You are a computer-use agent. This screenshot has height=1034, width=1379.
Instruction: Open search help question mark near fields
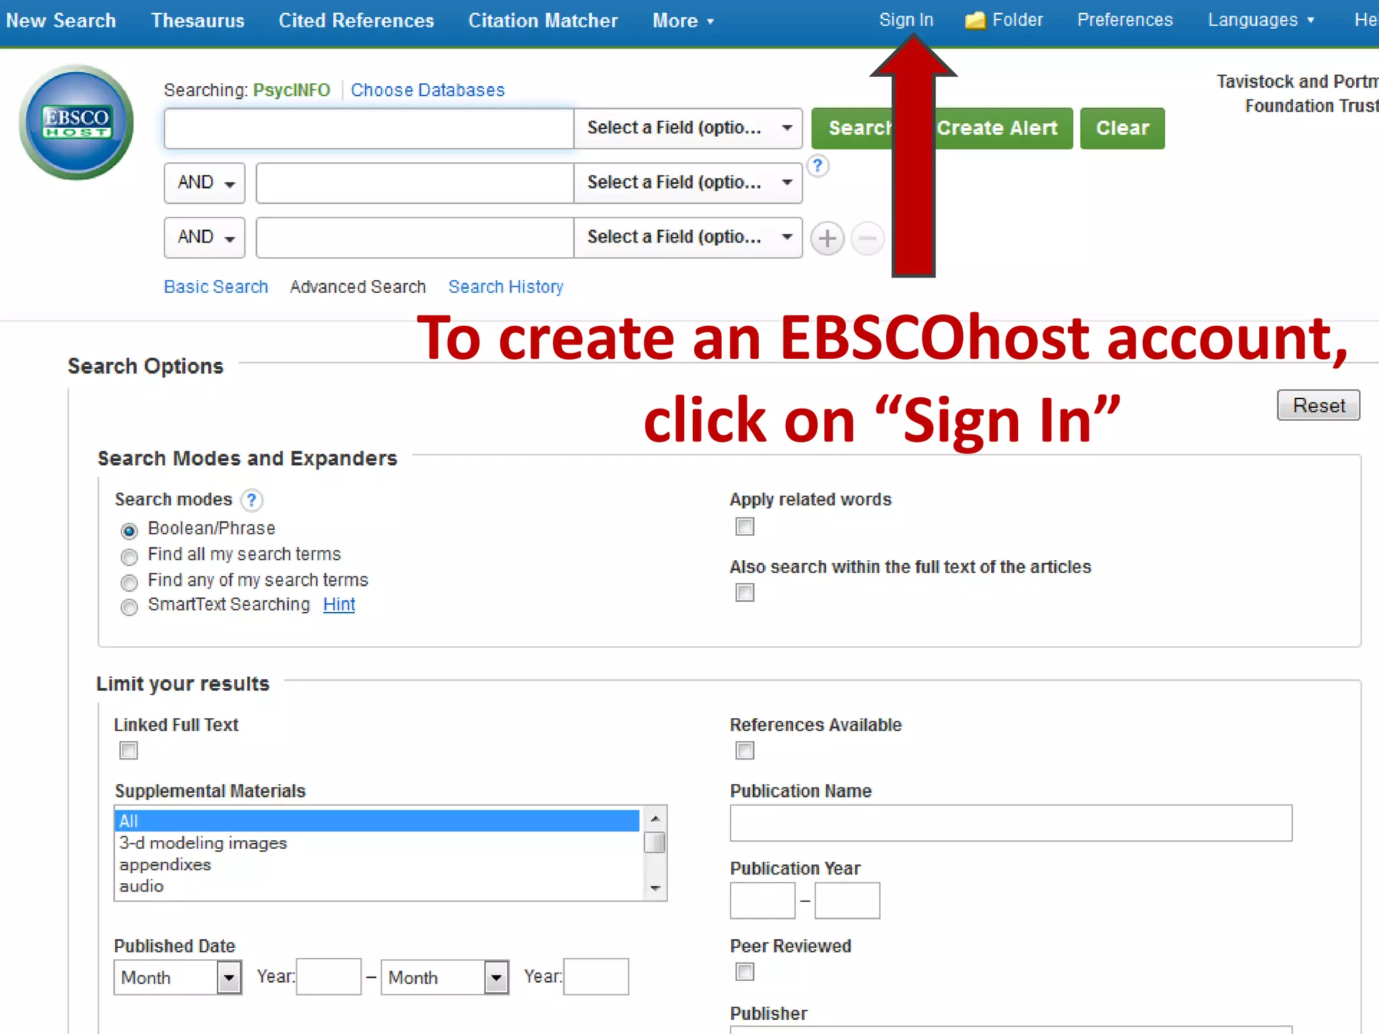click(x=817, y=166)
